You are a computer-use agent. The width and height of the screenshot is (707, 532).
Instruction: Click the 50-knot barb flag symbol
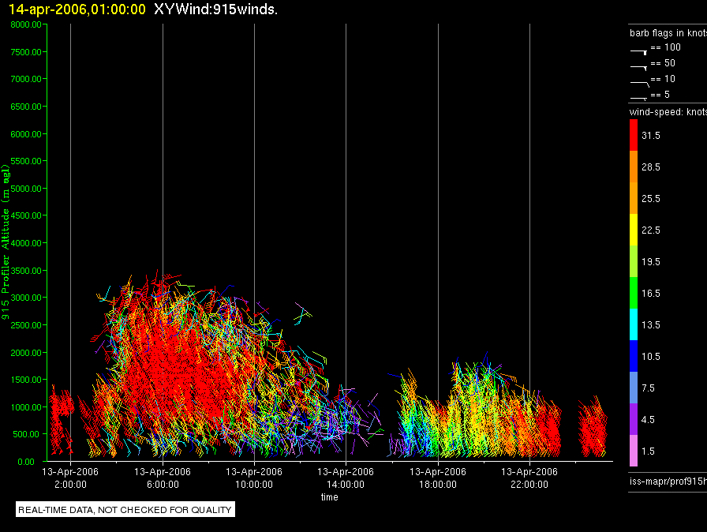click(x=639, y=68)
